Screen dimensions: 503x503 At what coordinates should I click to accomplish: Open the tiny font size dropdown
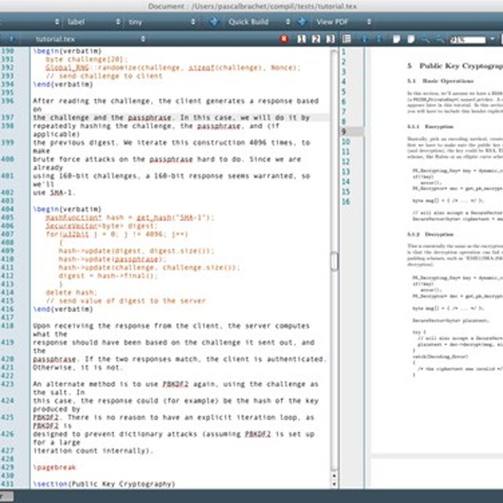point(162,21)
